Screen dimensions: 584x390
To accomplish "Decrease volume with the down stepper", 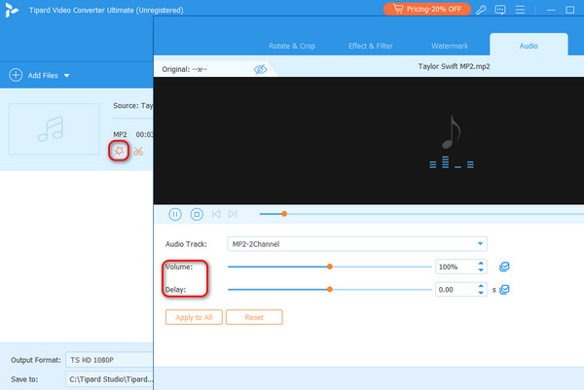I will [481, 270].
